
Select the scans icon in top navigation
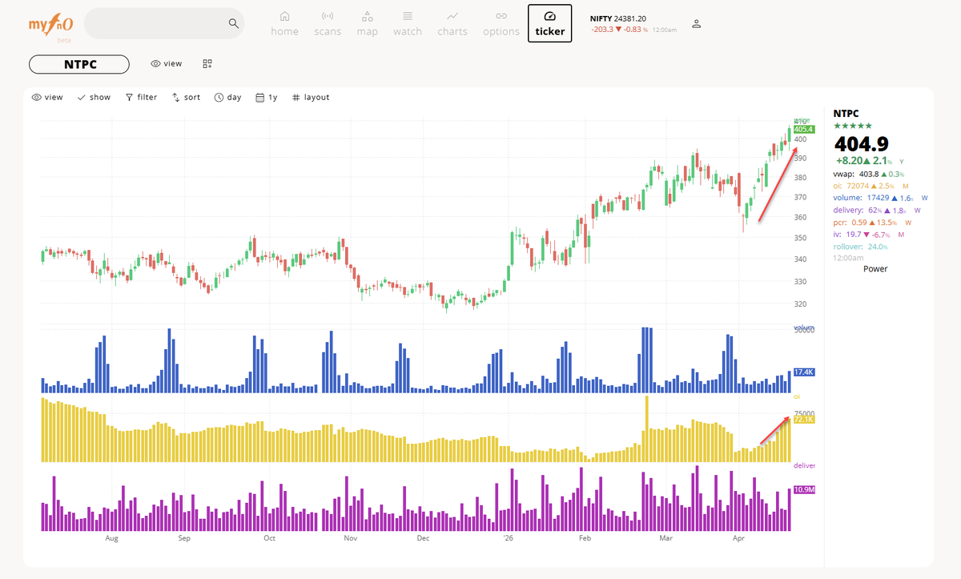327,22
